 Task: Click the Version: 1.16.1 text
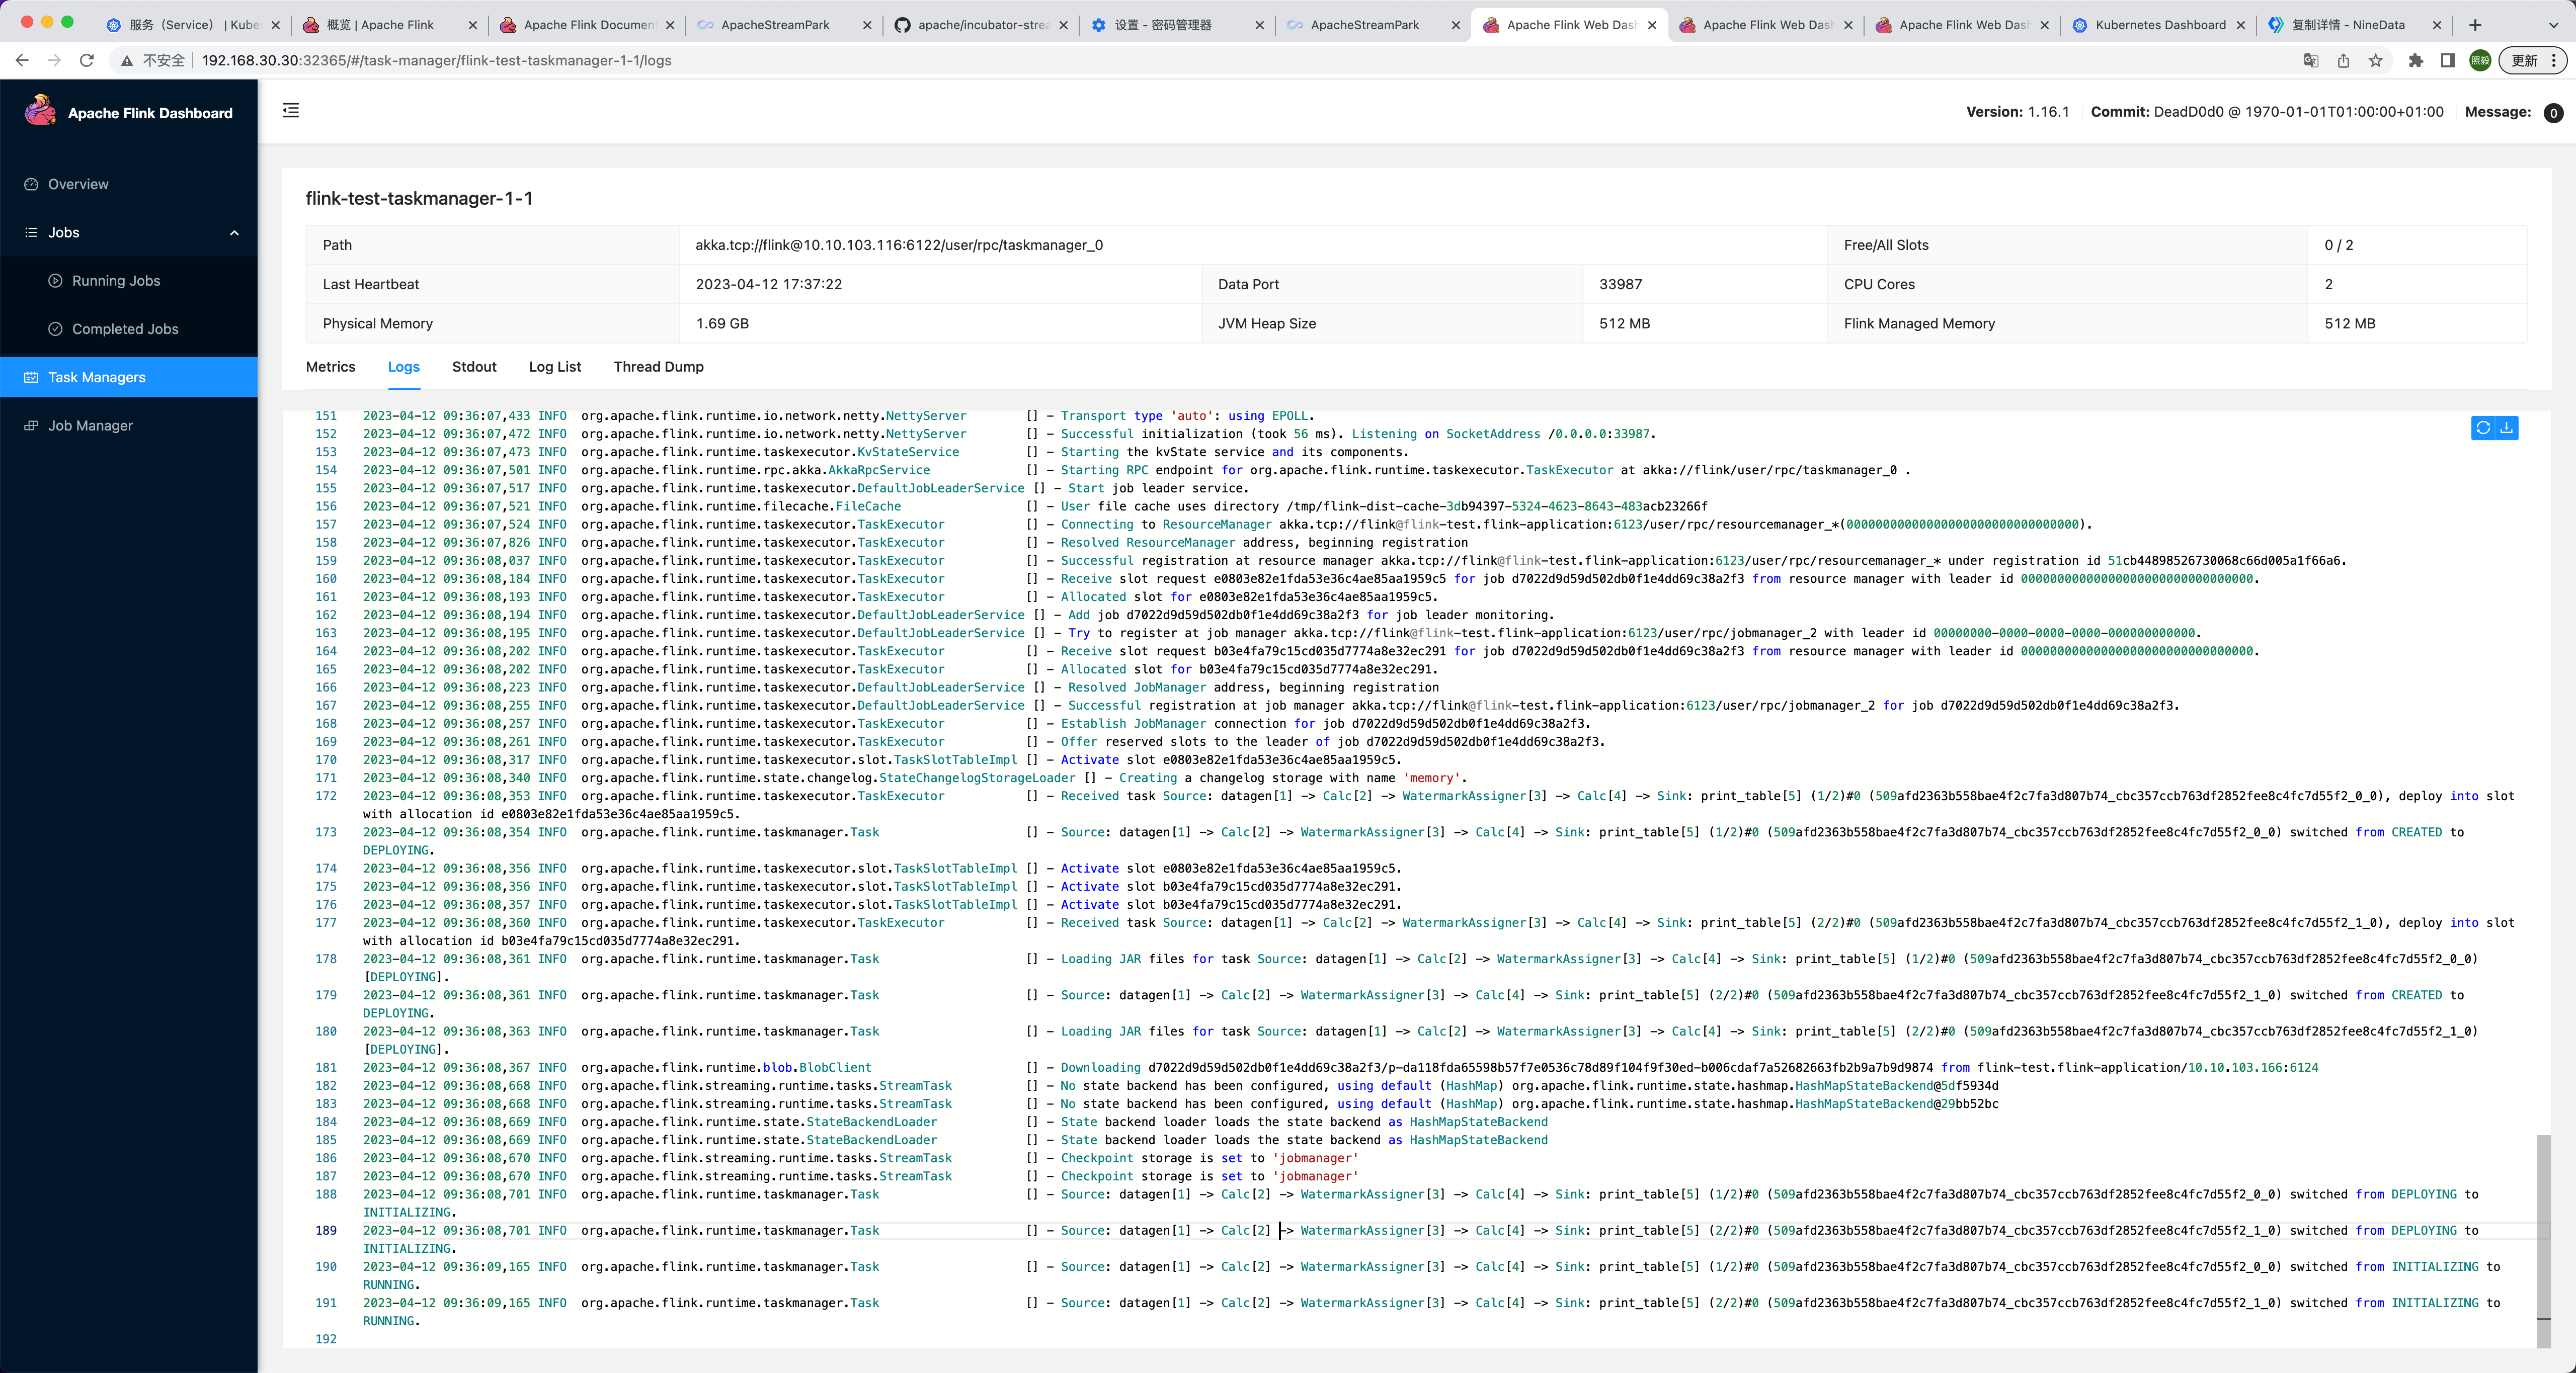coord(2017,112)
